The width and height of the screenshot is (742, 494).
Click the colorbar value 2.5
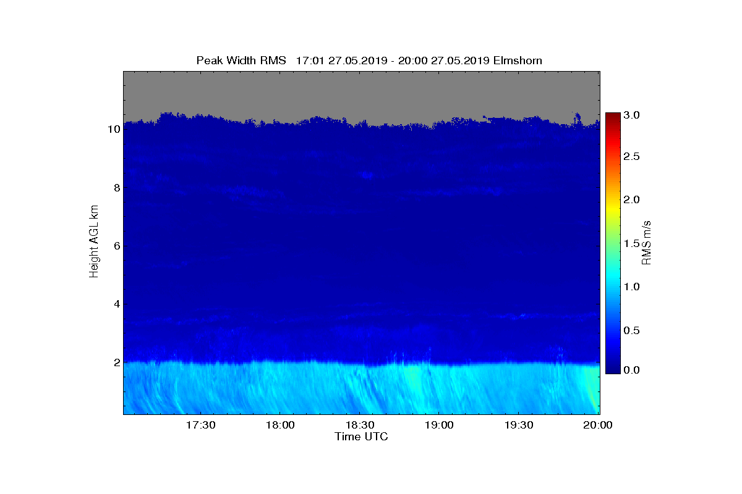click(632, 157)
